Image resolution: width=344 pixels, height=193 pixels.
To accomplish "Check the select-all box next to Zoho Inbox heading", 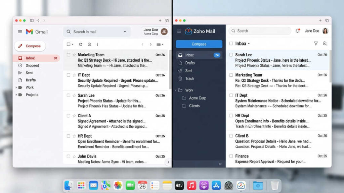I will click(x=231, y=44).
